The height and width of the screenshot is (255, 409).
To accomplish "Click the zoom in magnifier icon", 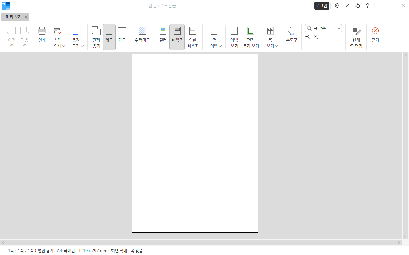I will coord(316,37).
